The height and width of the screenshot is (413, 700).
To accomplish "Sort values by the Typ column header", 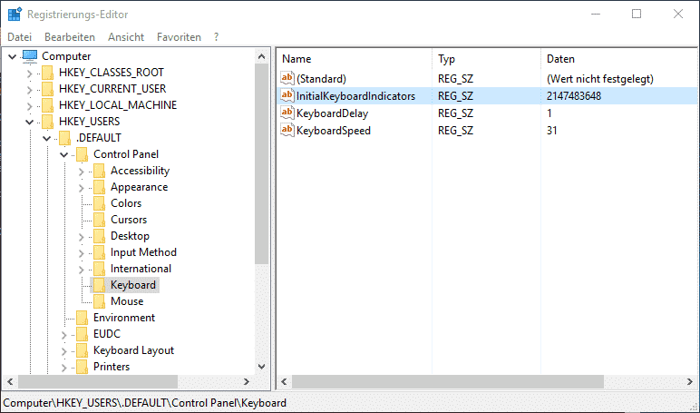I will click(x=486, y=59).
